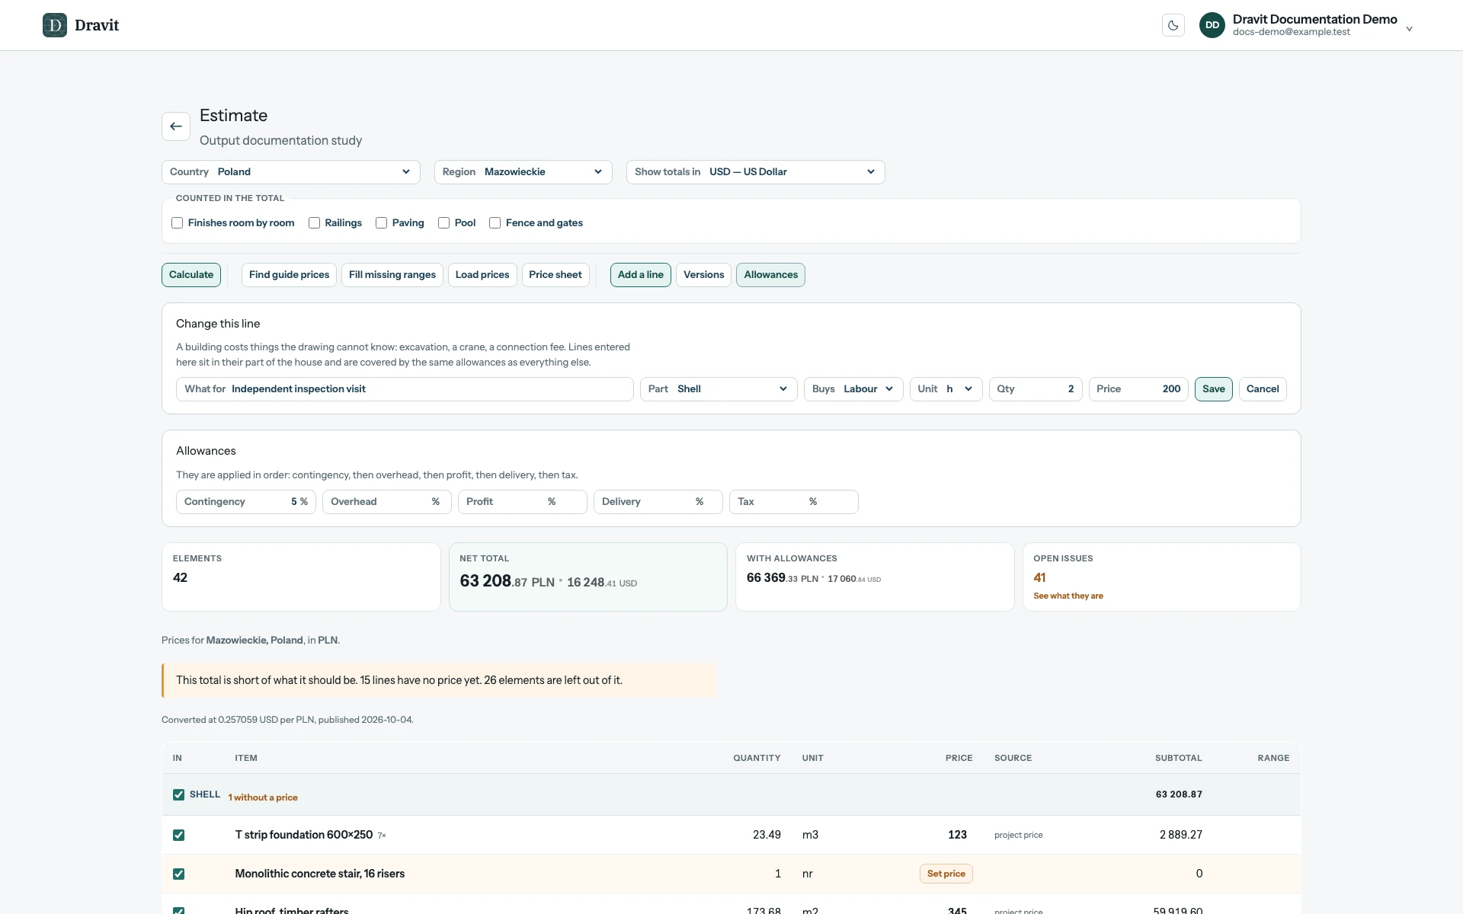Click the Dravit logo icon
Image resolution: width=1463 pixels, height=914 pixels.
coord(55,25)
